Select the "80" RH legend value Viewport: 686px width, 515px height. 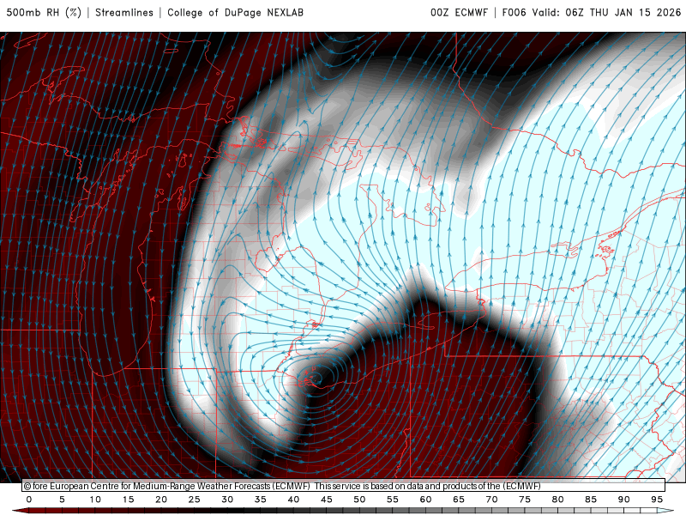click(x=558, y=500)
